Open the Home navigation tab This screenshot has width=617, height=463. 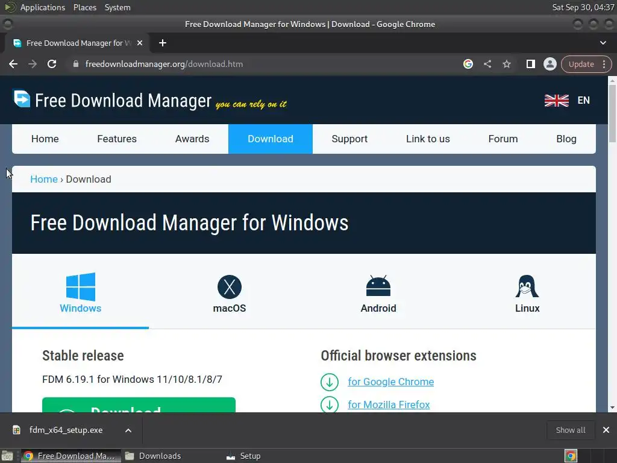45,139
